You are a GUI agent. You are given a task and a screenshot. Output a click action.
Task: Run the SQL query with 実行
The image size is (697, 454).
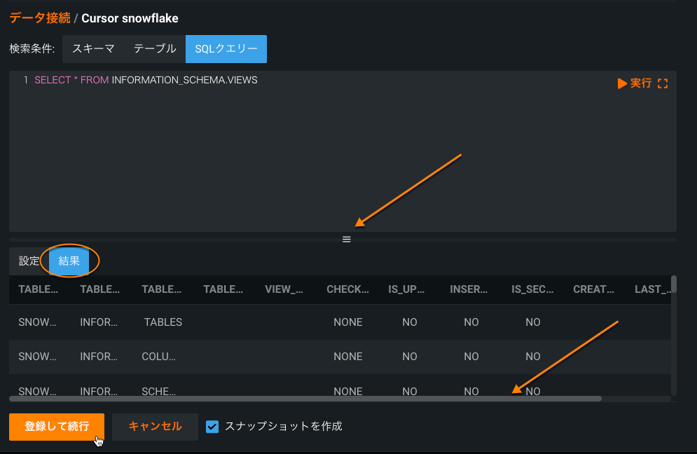(x=635, y=83)
